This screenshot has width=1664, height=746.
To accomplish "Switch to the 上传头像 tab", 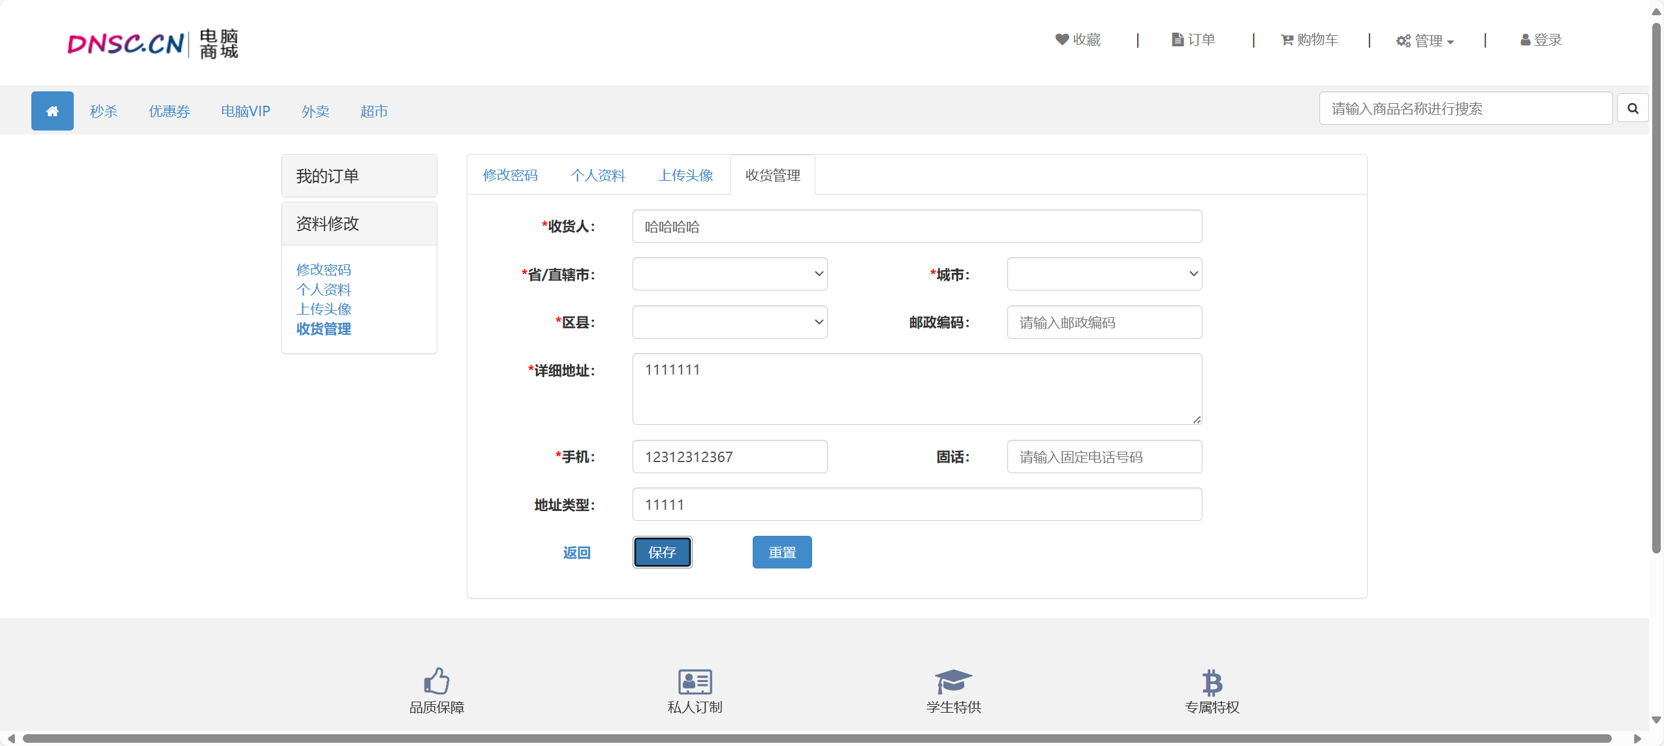I will [x=685, y=175].
